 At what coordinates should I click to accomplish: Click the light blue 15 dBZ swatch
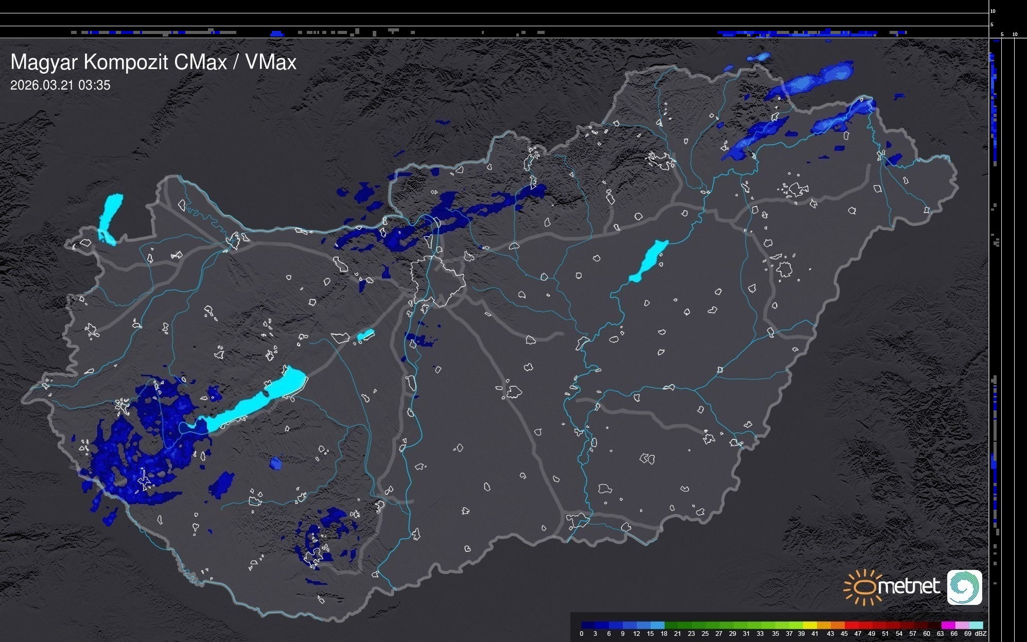(657, 625)
